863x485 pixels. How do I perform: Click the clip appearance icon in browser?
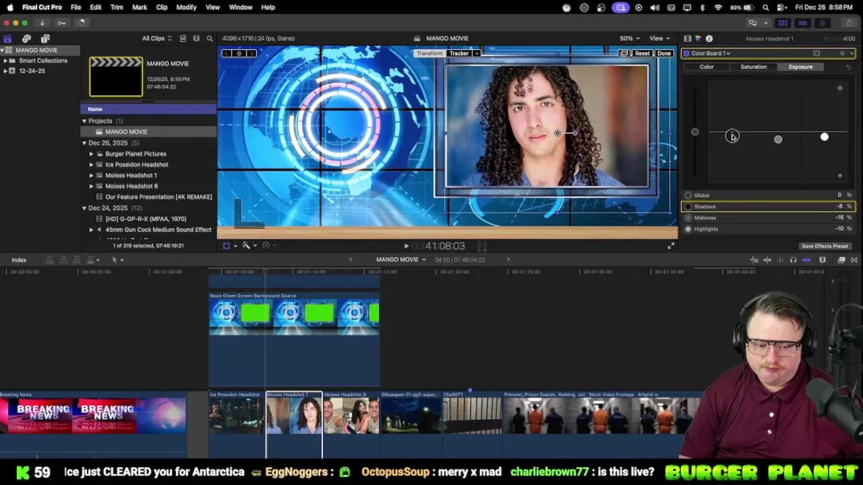[x=196, y=38]
